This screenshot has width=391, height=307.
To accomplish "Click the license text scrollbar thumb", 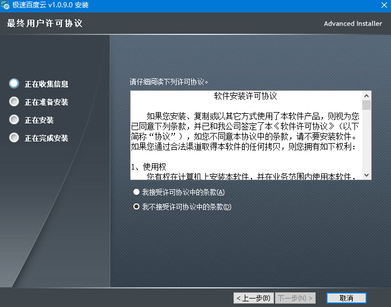I will click(x=367, y=105).
